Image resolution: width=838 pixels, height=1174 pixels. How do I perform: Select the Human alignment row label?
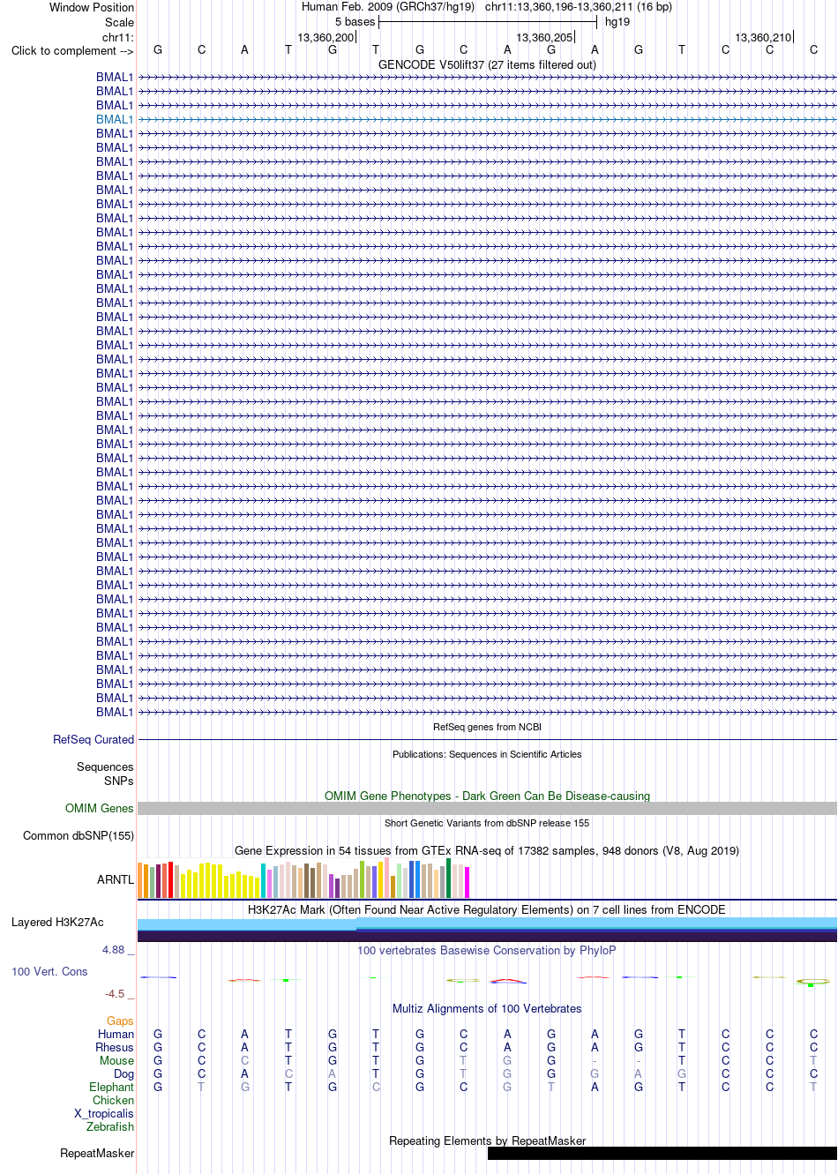click(116, 1034)
